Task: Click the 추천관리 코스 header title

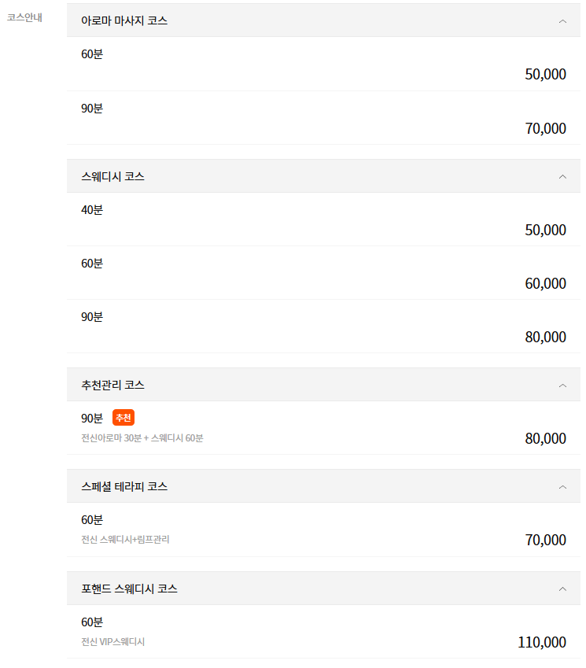Action: 112,385
